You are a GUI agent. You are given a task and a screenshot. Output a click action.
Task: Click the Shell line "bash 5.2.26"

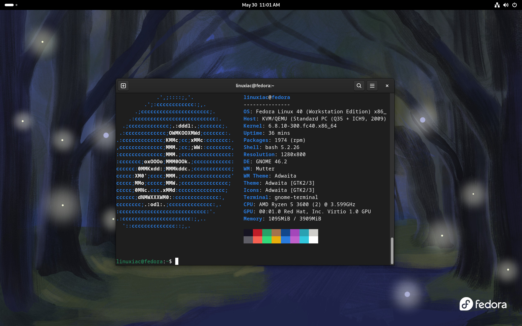[x=272, y=147]
